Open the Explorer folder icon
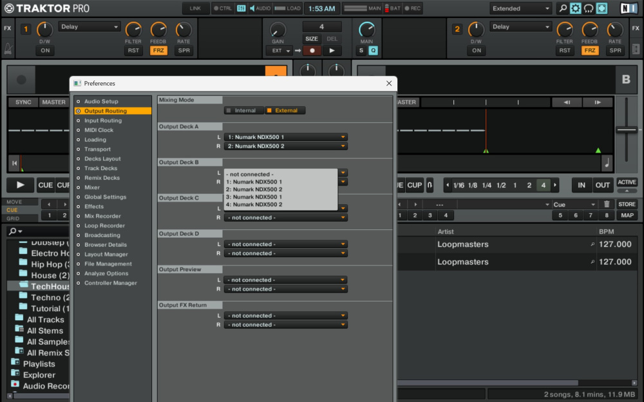Viewport: 644px width, 402px height. pos(15,373)
